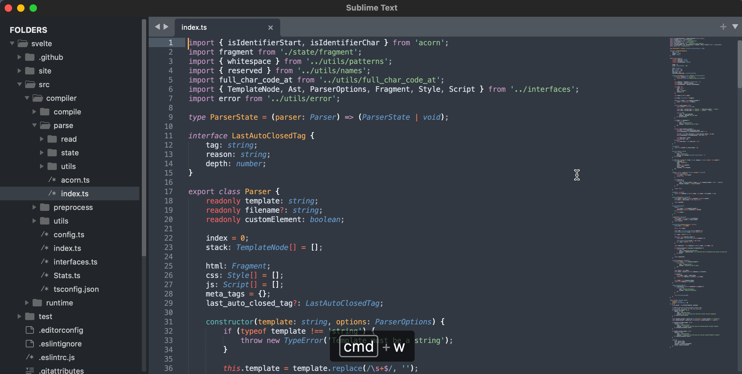
Task: Click the read folder icon
Action: click(x=52, y=139)
